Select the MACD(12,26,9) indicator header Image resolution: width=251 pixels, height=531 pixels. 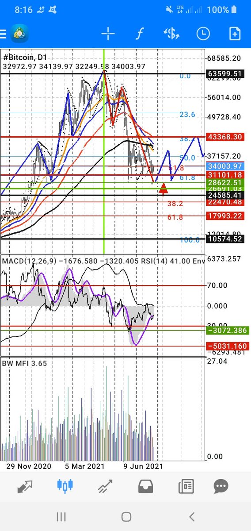30,261
